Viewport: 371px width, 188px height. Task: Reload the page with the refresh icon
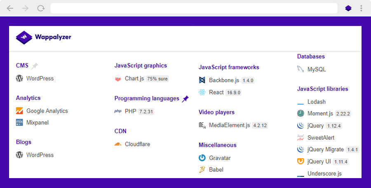point(41,8)
